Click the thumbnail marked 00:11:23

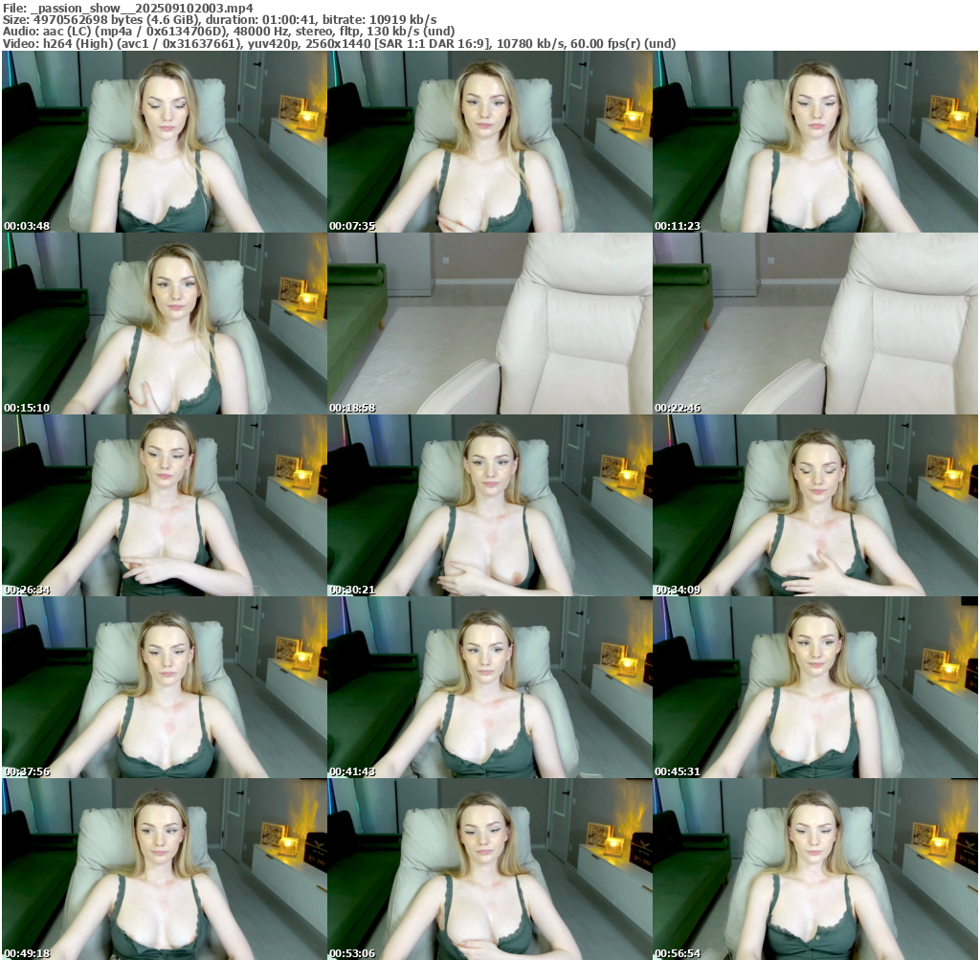(814, 142)
